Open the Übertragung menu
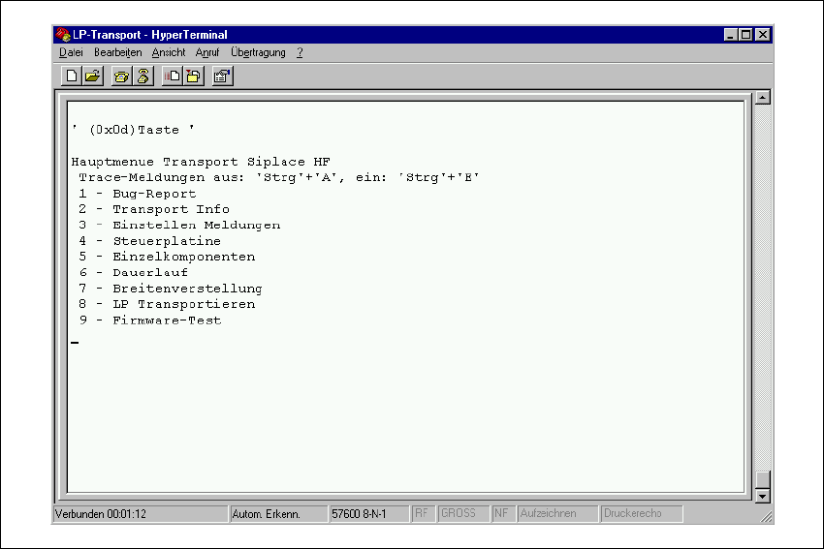The width and height of the screenshot is (824, 549). coord(258,52)
